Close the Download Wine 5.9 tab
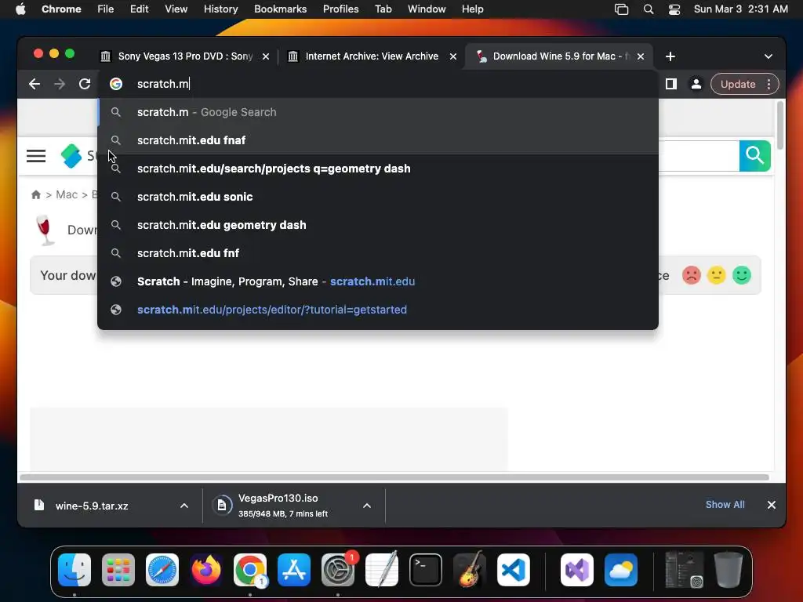 pos(641,56)
